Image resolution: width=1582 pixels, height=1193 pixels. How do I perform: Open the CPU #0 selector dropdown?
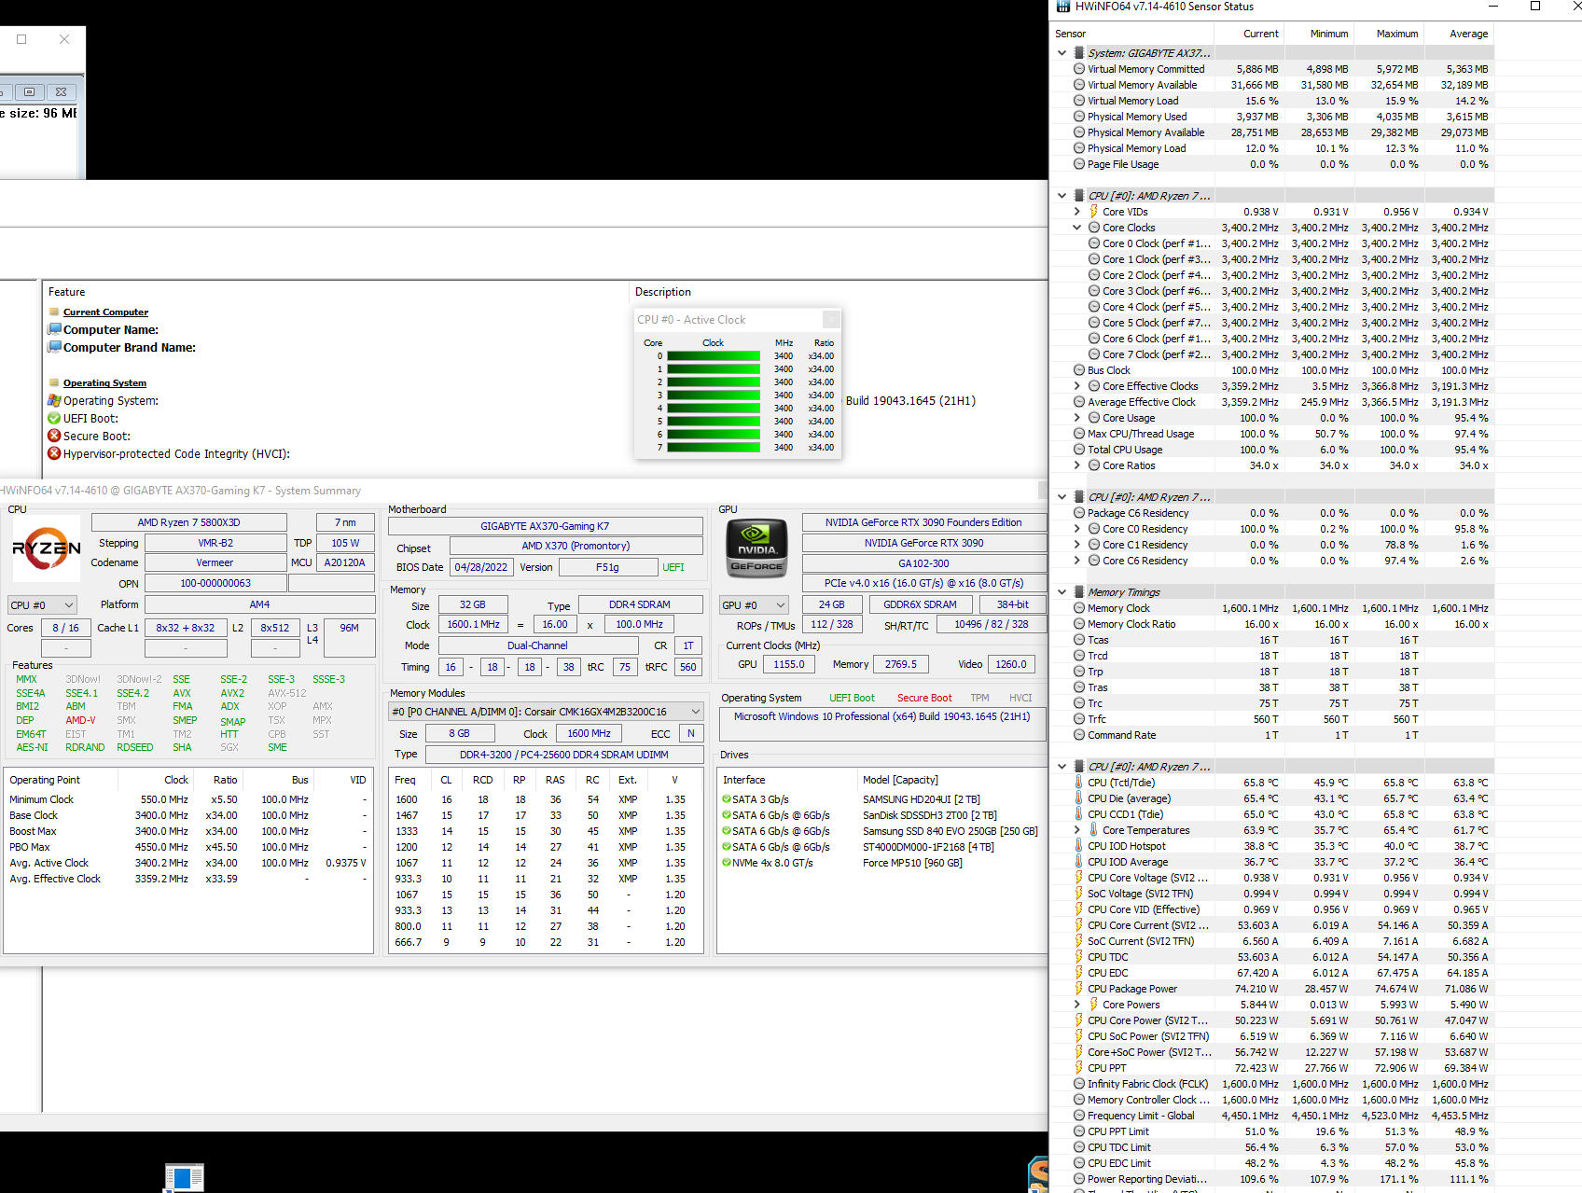[x=41, y=605]
